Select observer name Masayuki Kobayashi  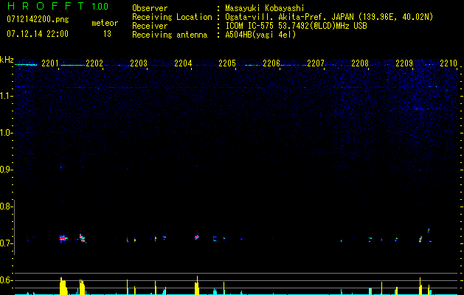point(265,8)
